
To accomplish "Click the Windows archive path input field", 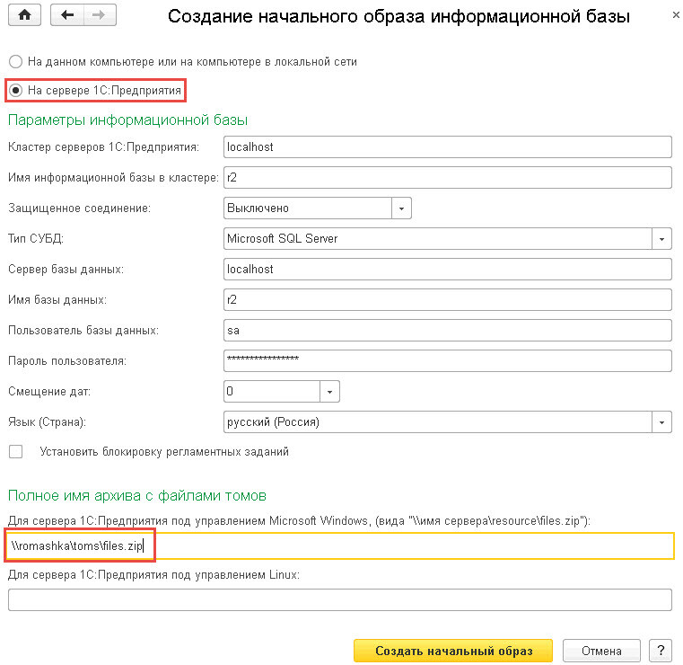I will click(340, 545).
